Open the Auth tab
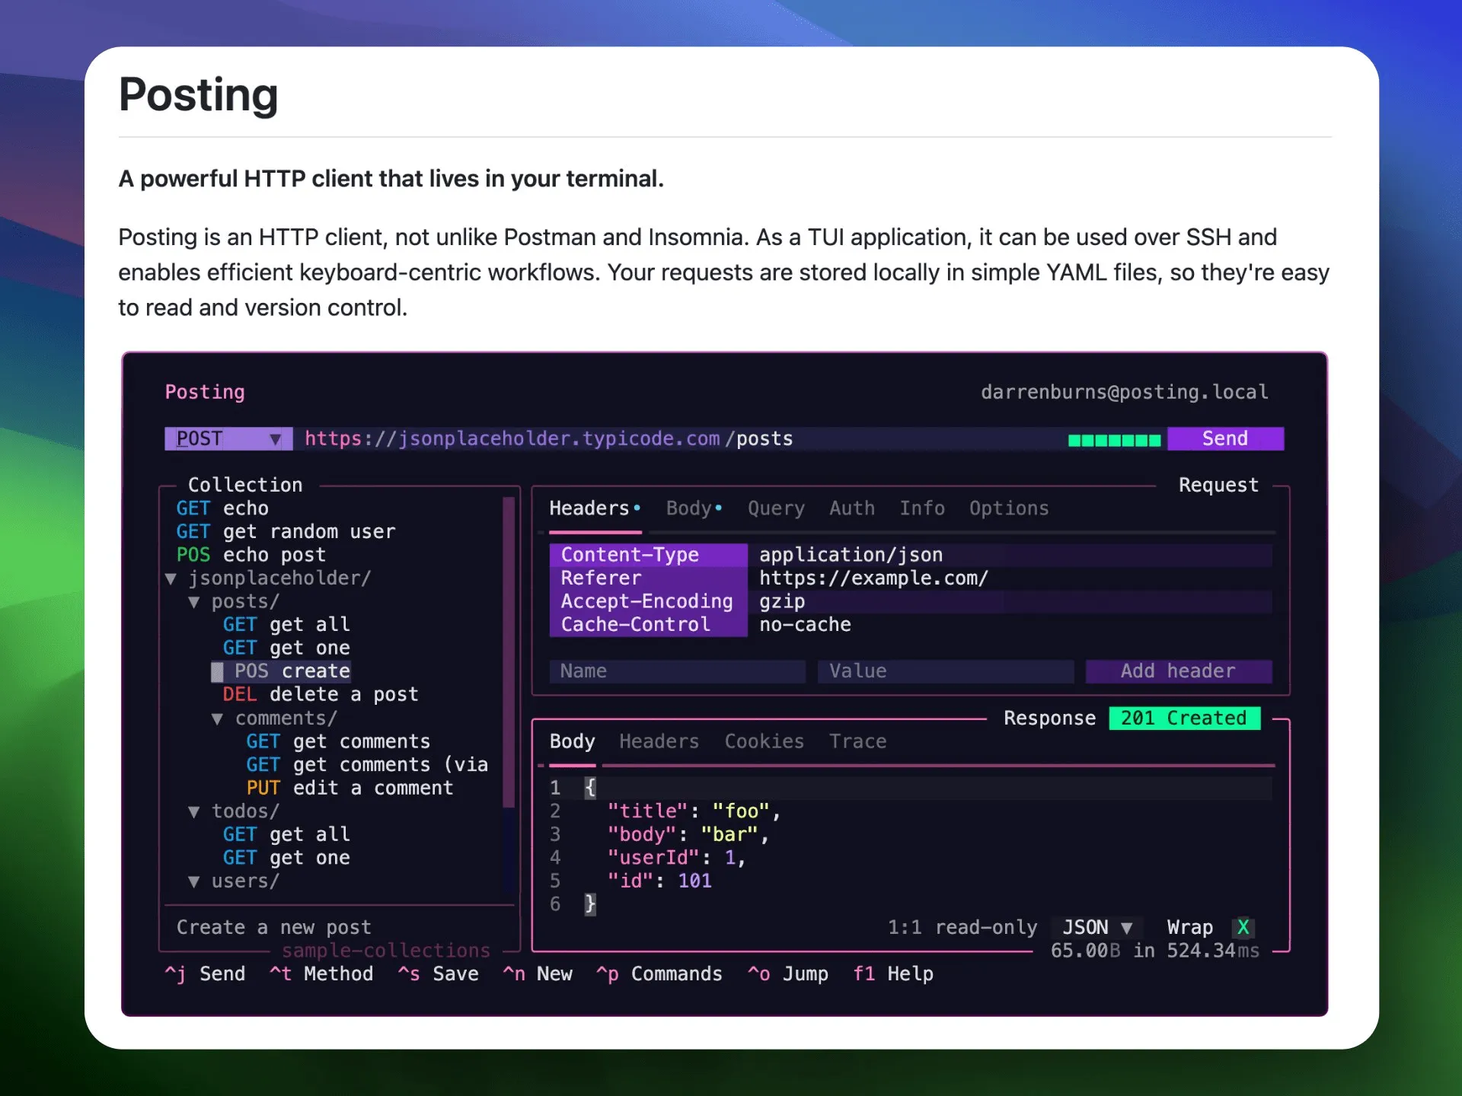Screen dimensions: 1462x1096 point(851,508)
